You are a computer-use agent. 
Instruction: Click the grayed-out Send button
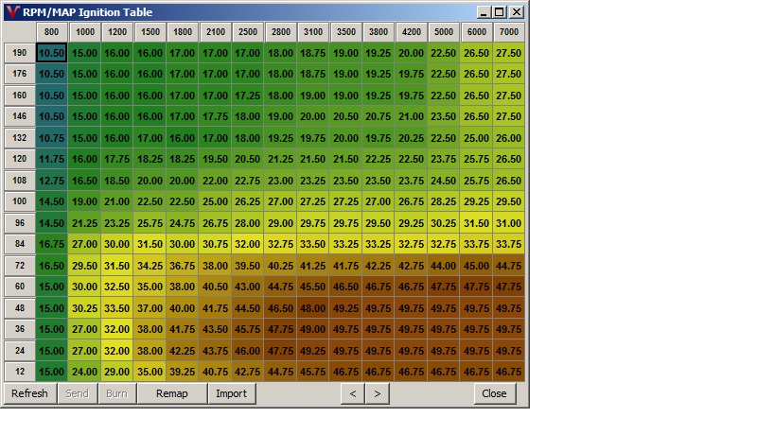pos(76,393)
